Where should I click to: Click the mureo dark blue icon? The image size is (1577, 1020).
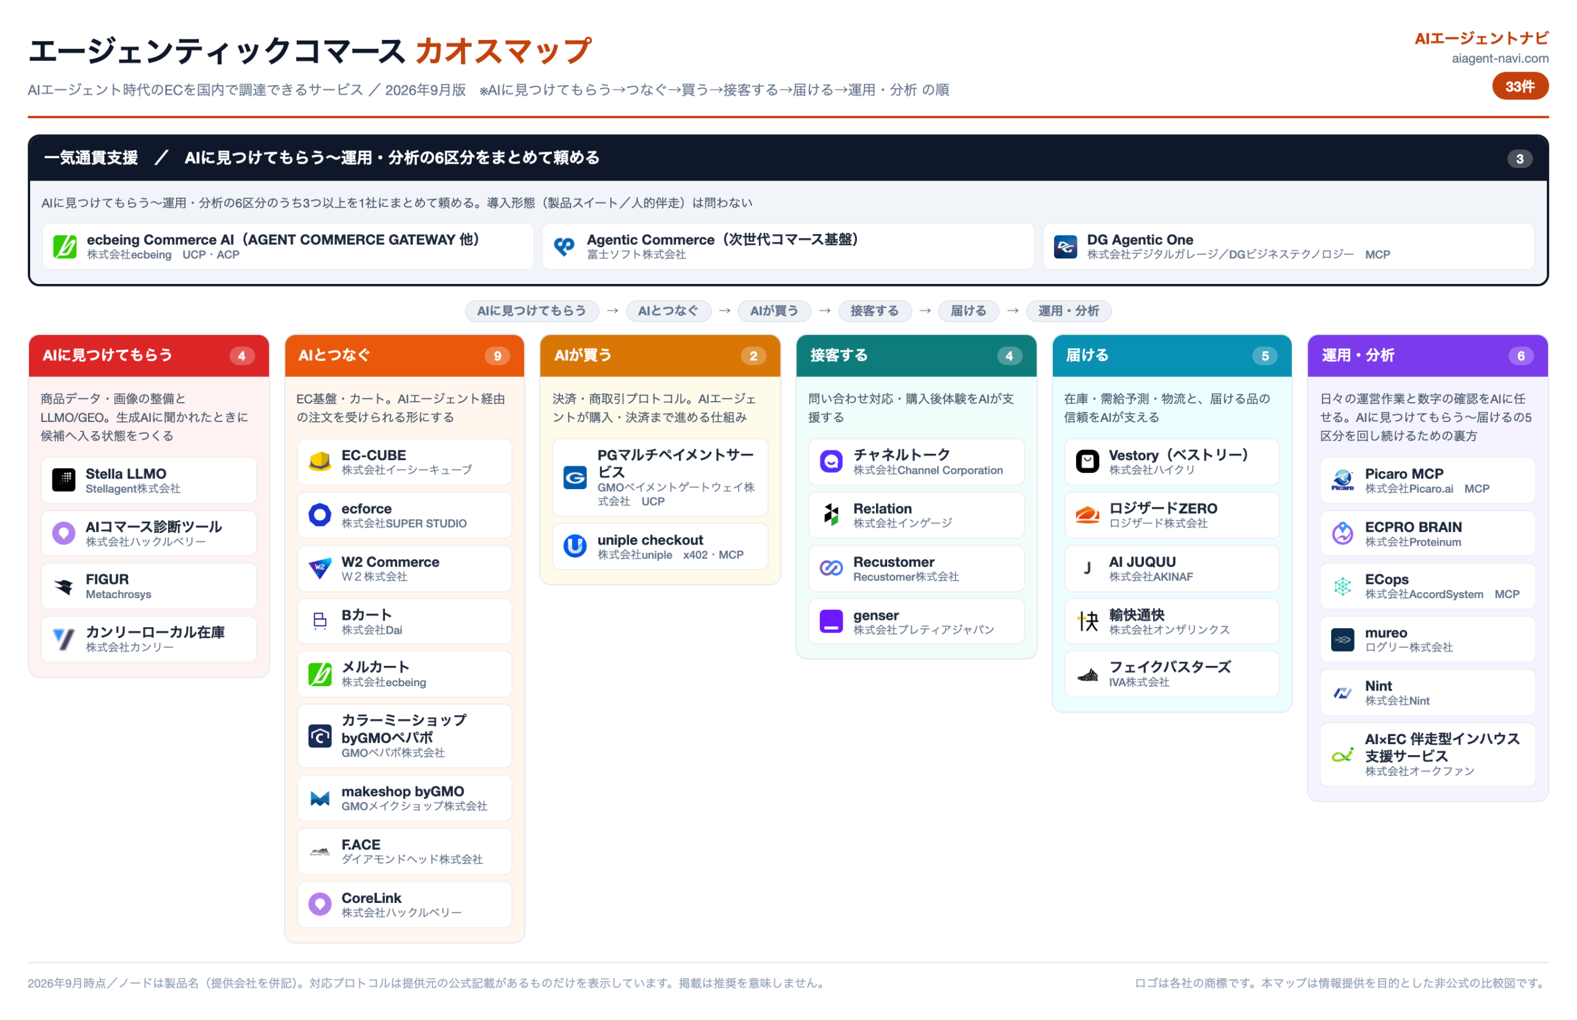pos(1342,639)
